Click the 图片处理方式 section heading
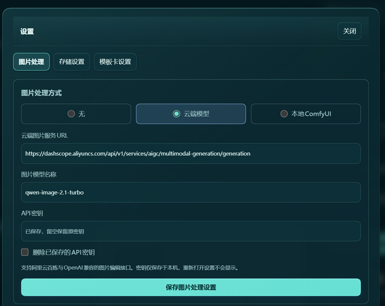This screenshot has width=385, height=306. tap(41, 93)
